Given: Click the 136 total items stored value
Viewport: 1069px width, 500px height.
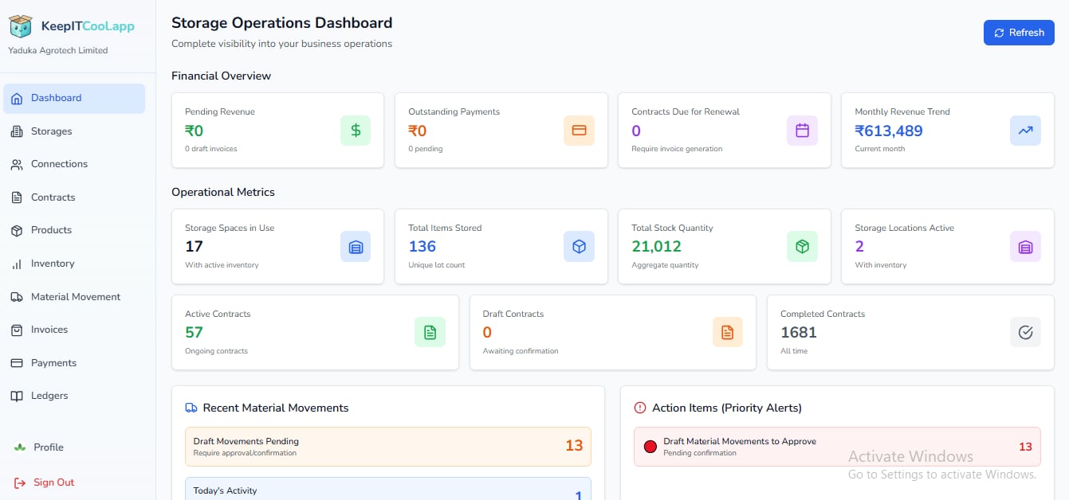Looking at the screenshot, I should (x=422, y=247).
